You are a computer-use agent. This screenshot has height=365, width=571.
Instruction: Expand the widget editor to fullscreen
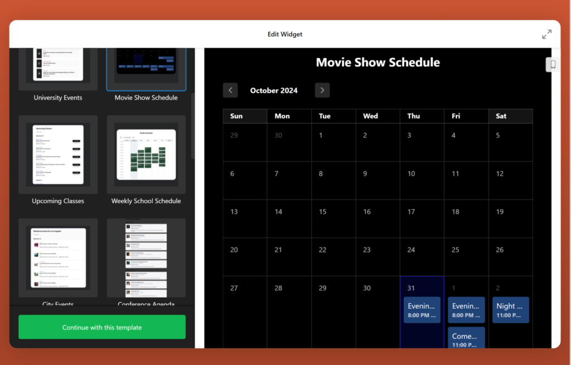pos(546,34)
